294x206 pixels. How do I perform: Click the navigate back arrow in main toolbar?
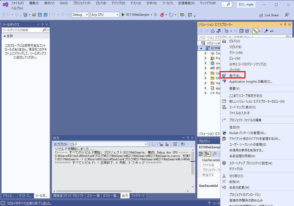click(8, 15)
